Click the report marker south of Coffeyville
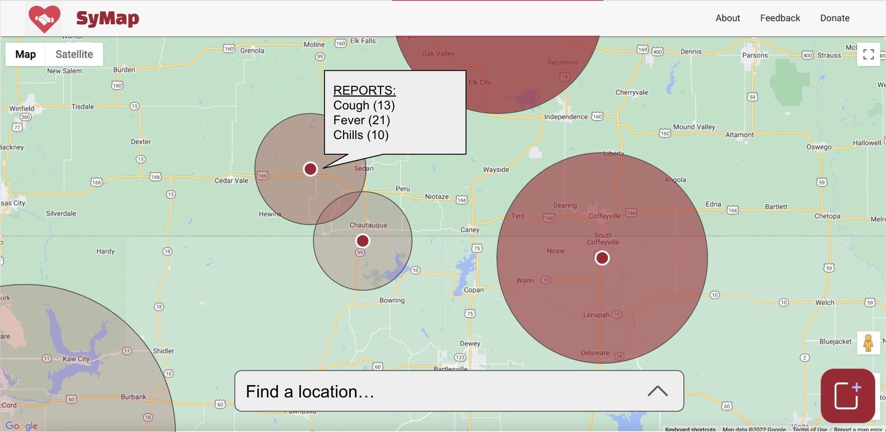This screenshot has height=432, width=886. point(602,258)
